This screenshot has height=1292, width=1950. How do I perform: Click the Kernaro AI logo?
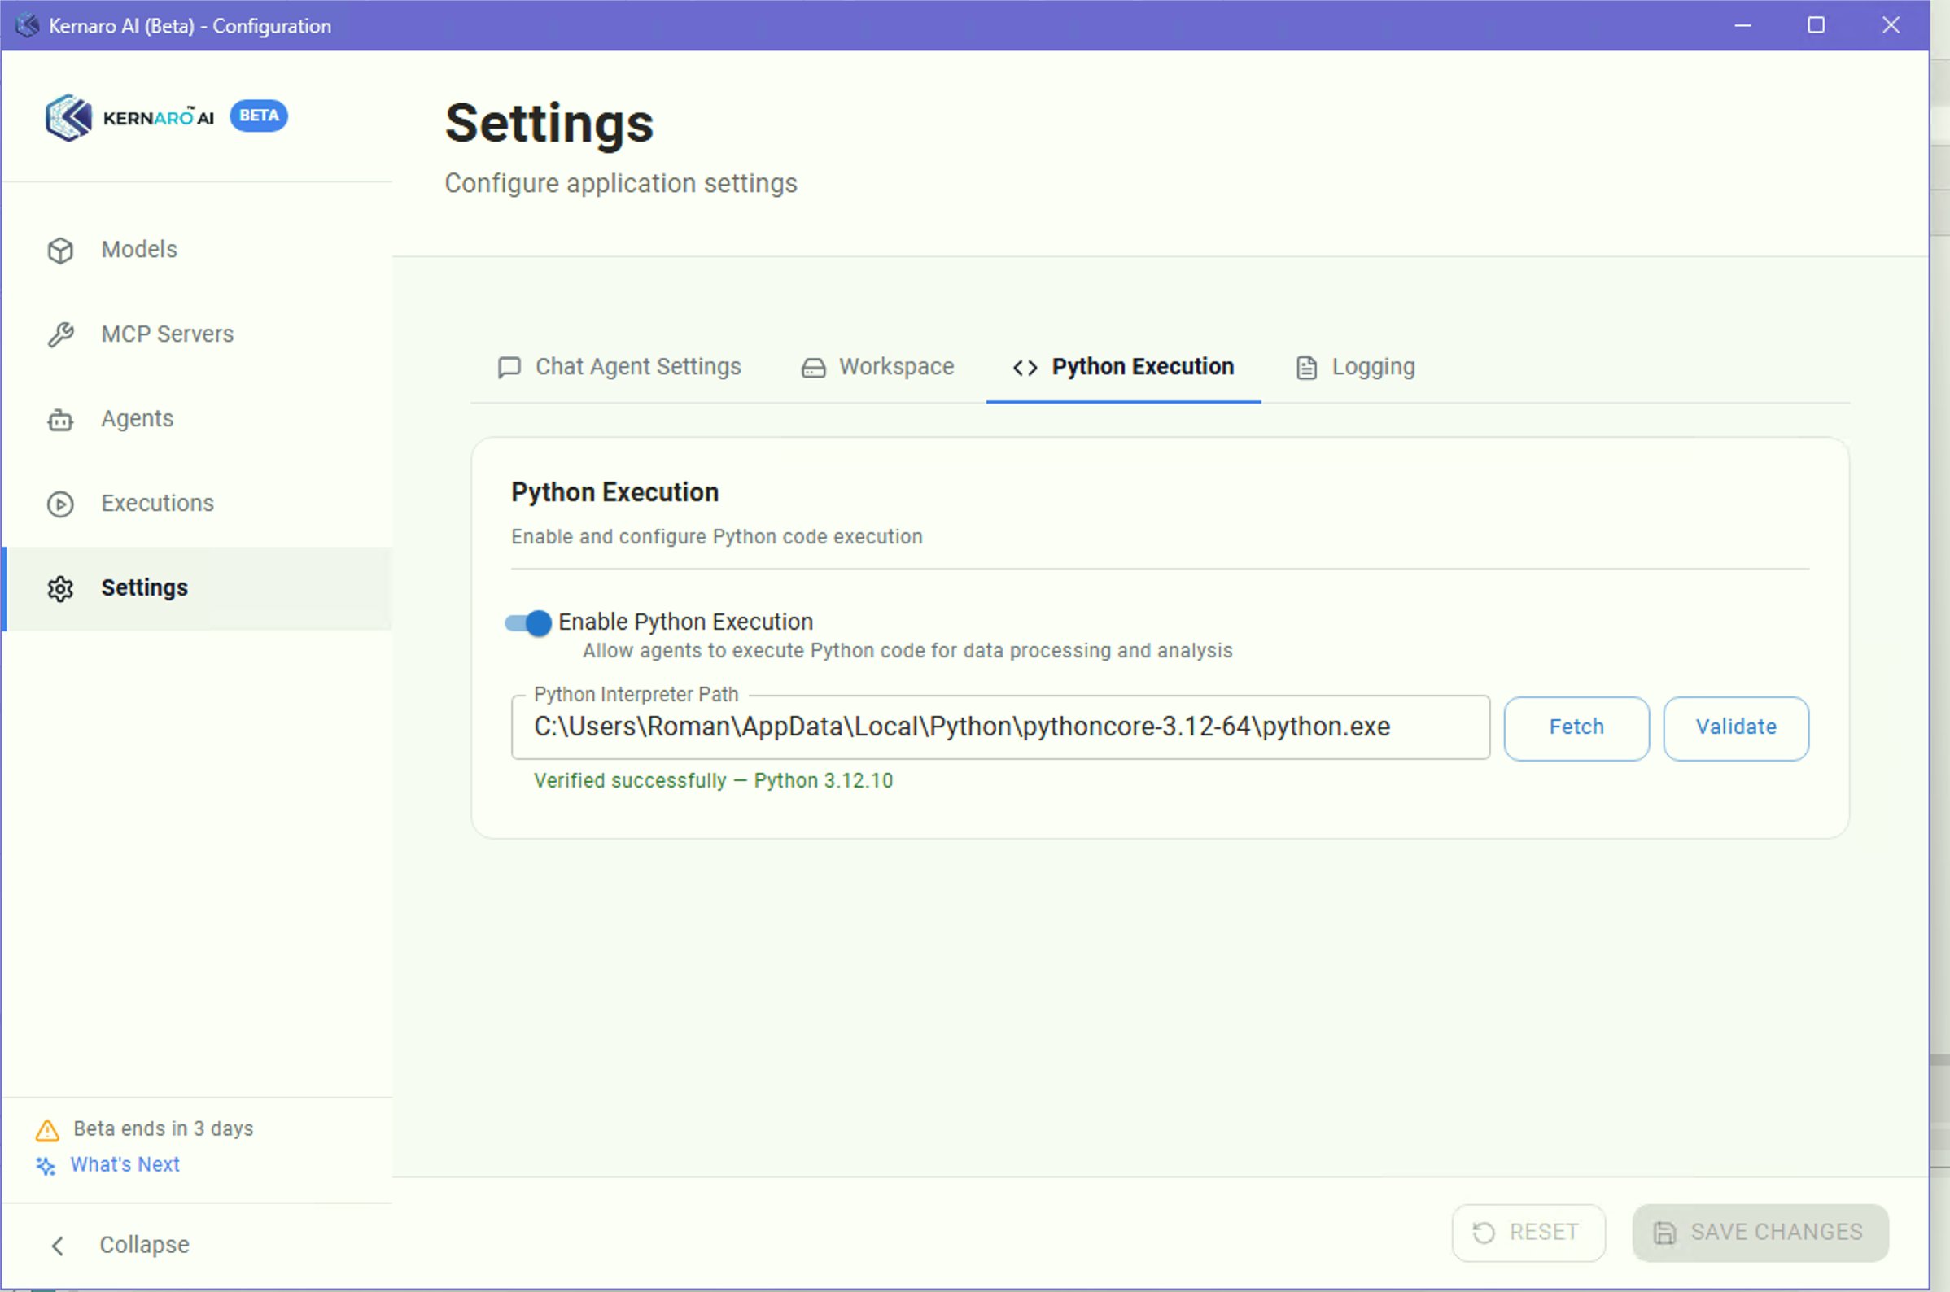click(129, 117)
